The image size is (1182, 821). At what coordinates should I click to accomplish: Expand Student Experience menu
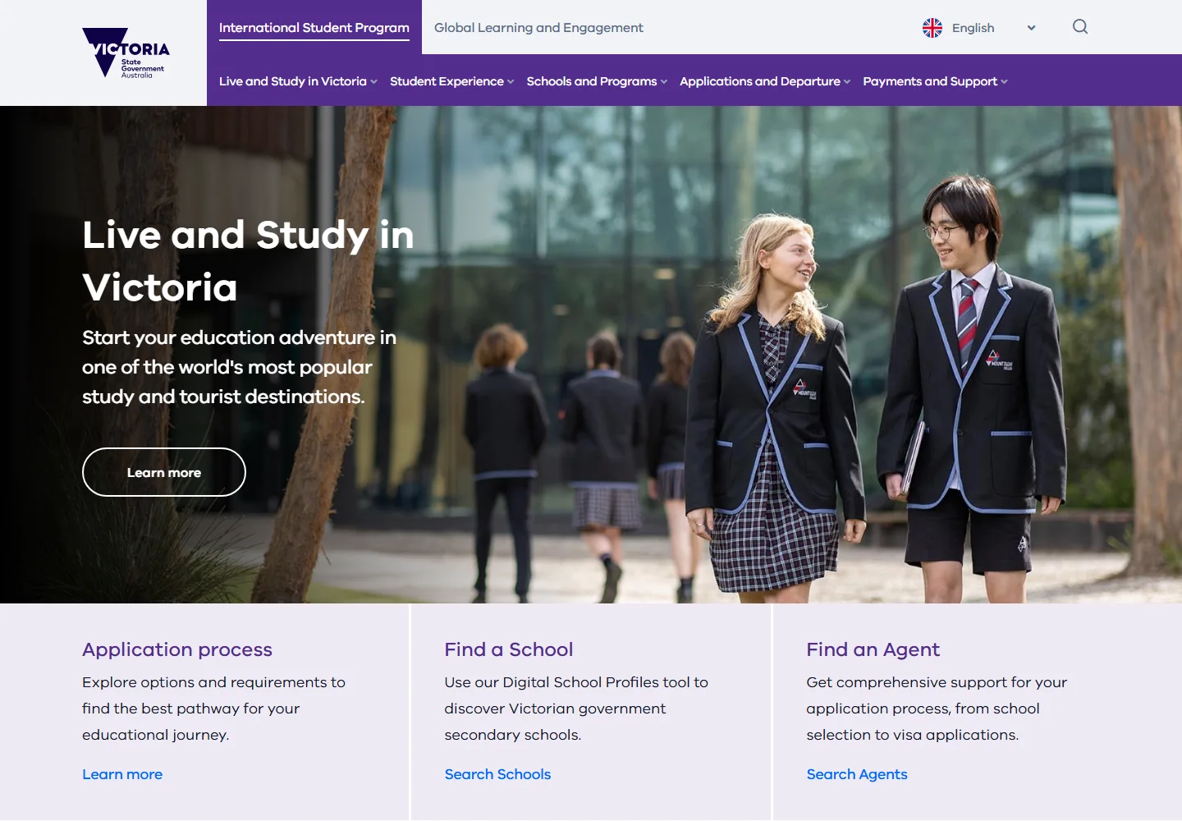(x=452, y=81)
